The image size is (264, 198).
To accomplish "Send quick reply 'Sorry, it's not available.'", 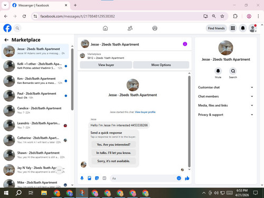I will pos(114,161).
